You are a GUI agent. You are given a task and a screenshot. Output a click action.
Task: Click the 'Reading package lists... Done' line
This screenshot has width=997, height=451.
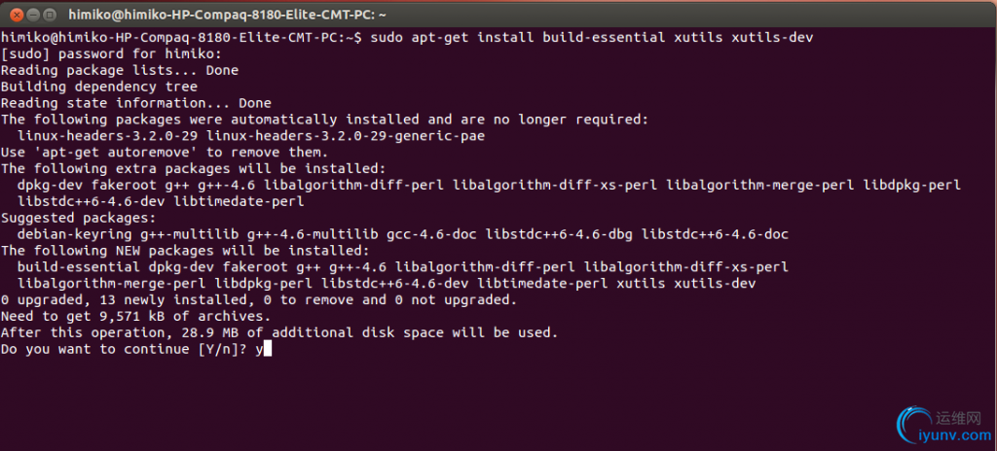(x=119, y=70)
